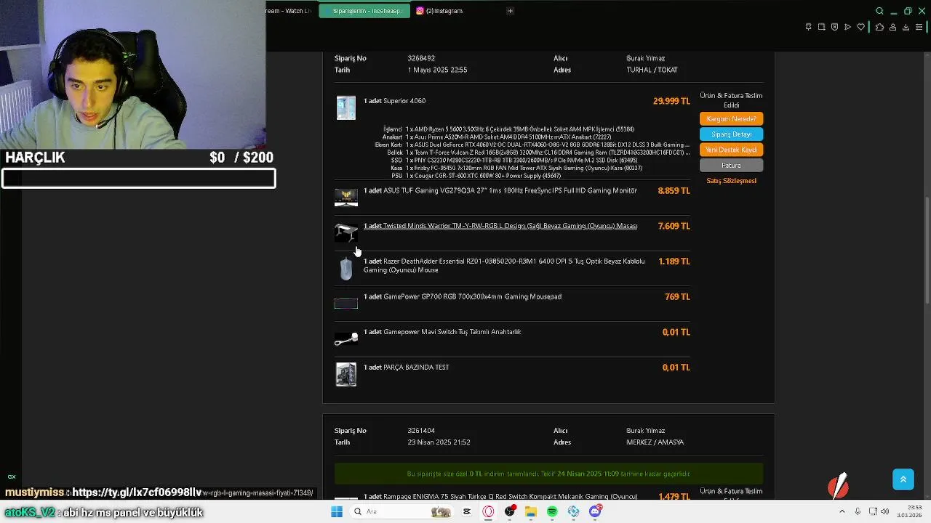
Task: Show hidden tray icons chevron
Action: [x=842, y=511]
